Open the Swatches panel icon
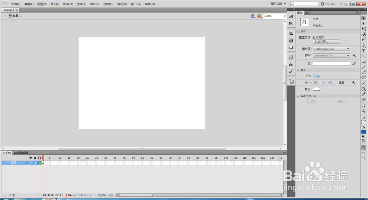 291,24
